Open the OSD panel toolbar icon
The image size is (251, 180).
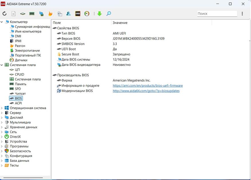[78, 14]
